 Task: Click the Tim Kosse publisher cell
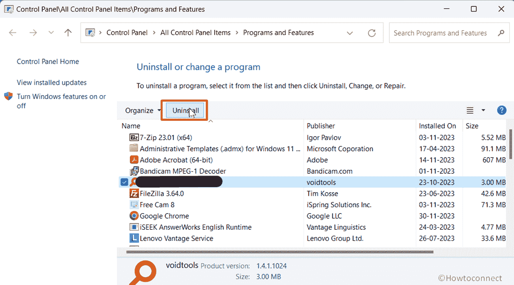click(322, 193)
